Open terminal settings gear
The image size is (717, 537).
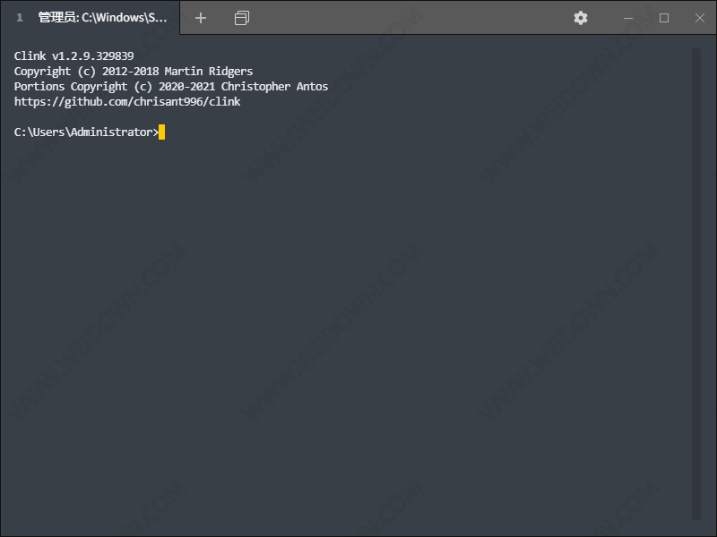(x=580, y=18)
